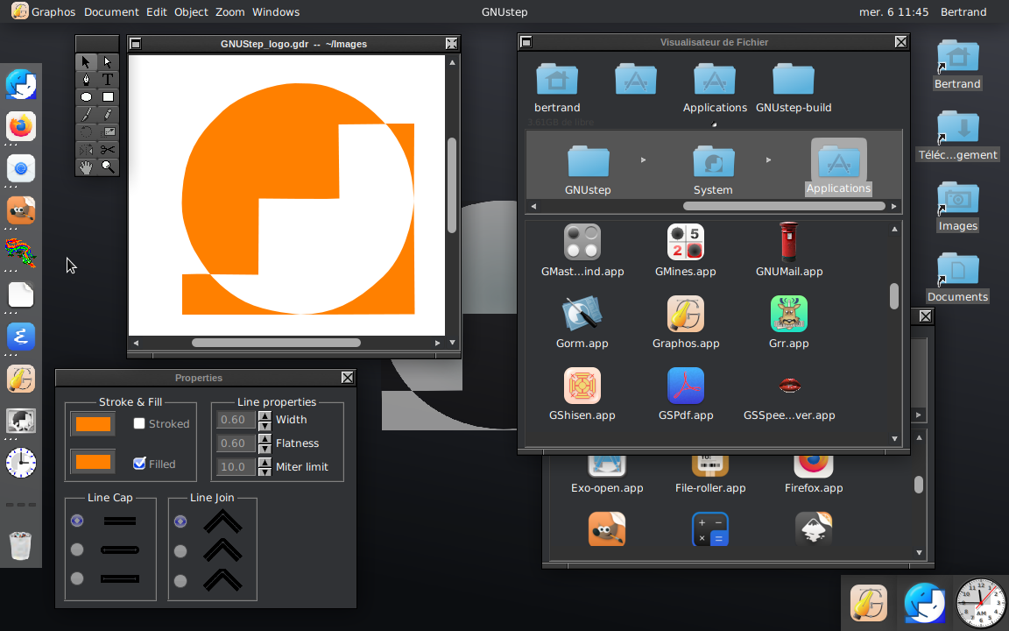Open the Windows menu
Screen dimensions: 1009x631
[x=276, y=11]
